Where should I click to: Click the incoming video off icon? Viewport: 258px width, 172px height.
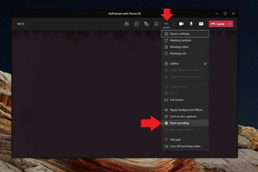[x=166, y=146]
